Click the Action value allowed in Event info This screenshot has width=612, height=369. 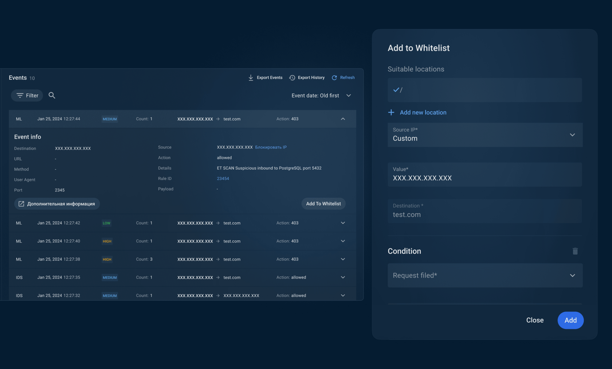[224, 158]
